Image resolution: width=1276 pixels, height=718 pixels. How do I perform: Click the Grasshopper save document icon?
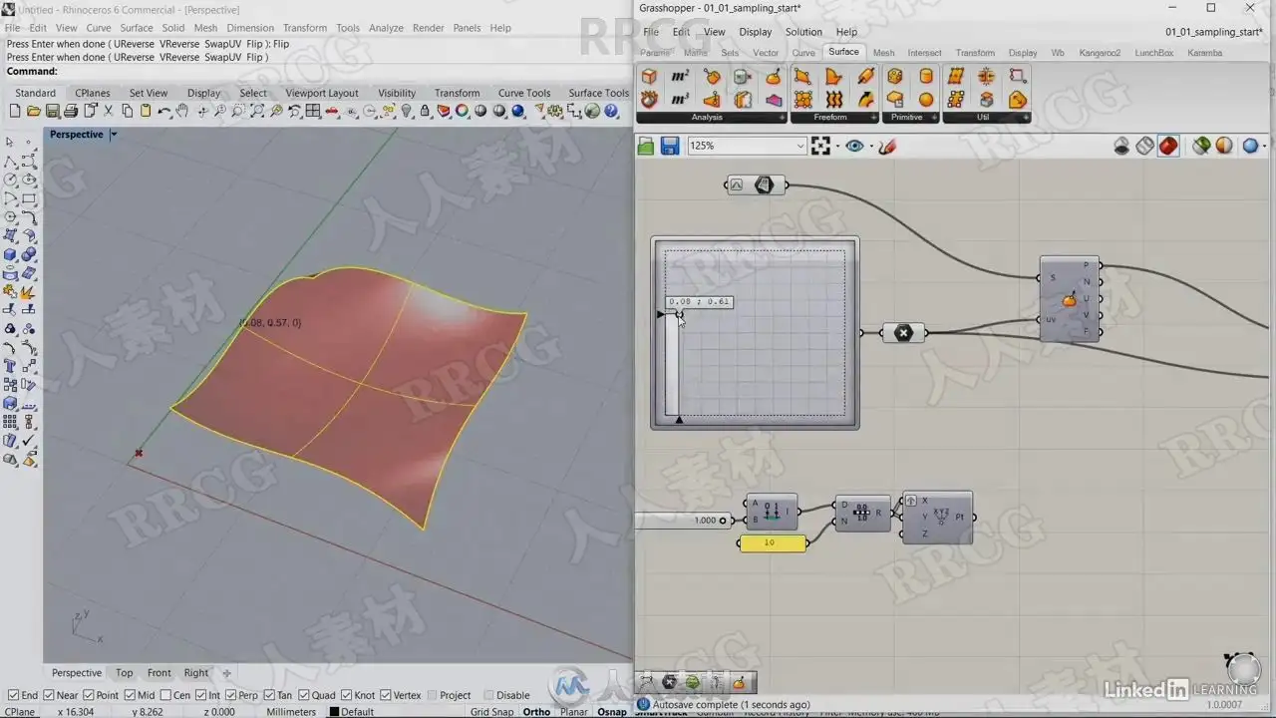click(670, 147)
